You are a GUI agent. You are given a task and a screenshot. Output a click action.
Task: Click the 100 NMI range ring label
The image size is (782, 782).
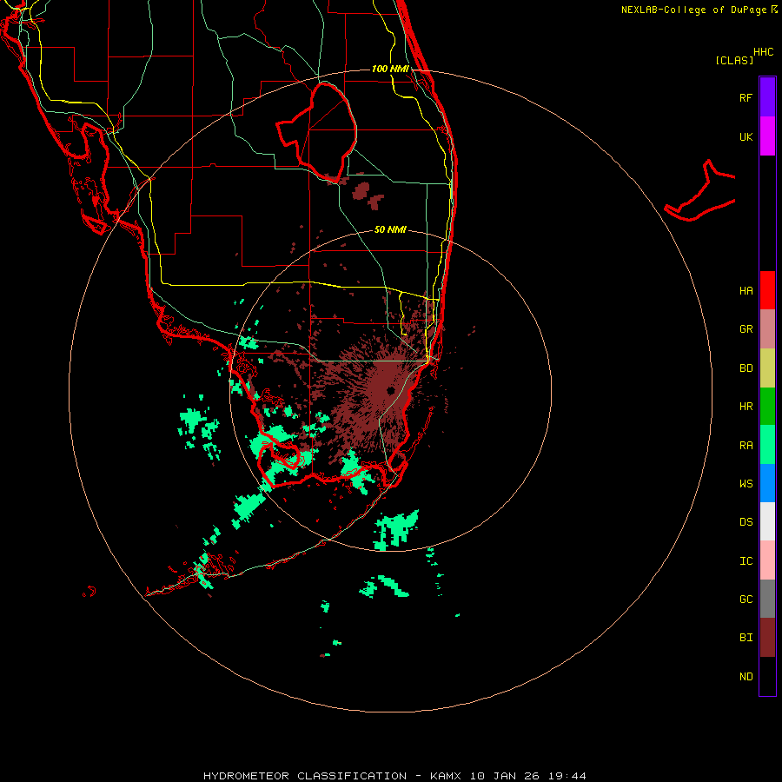(x=390, y=69)
